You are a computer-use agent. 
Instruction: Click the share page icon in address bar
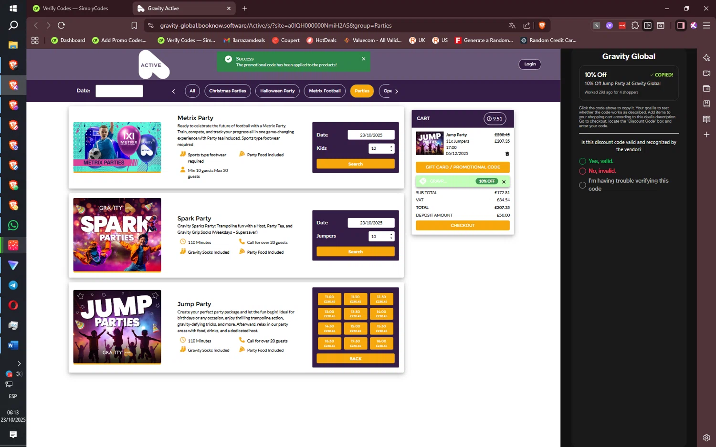coord(526,25)
